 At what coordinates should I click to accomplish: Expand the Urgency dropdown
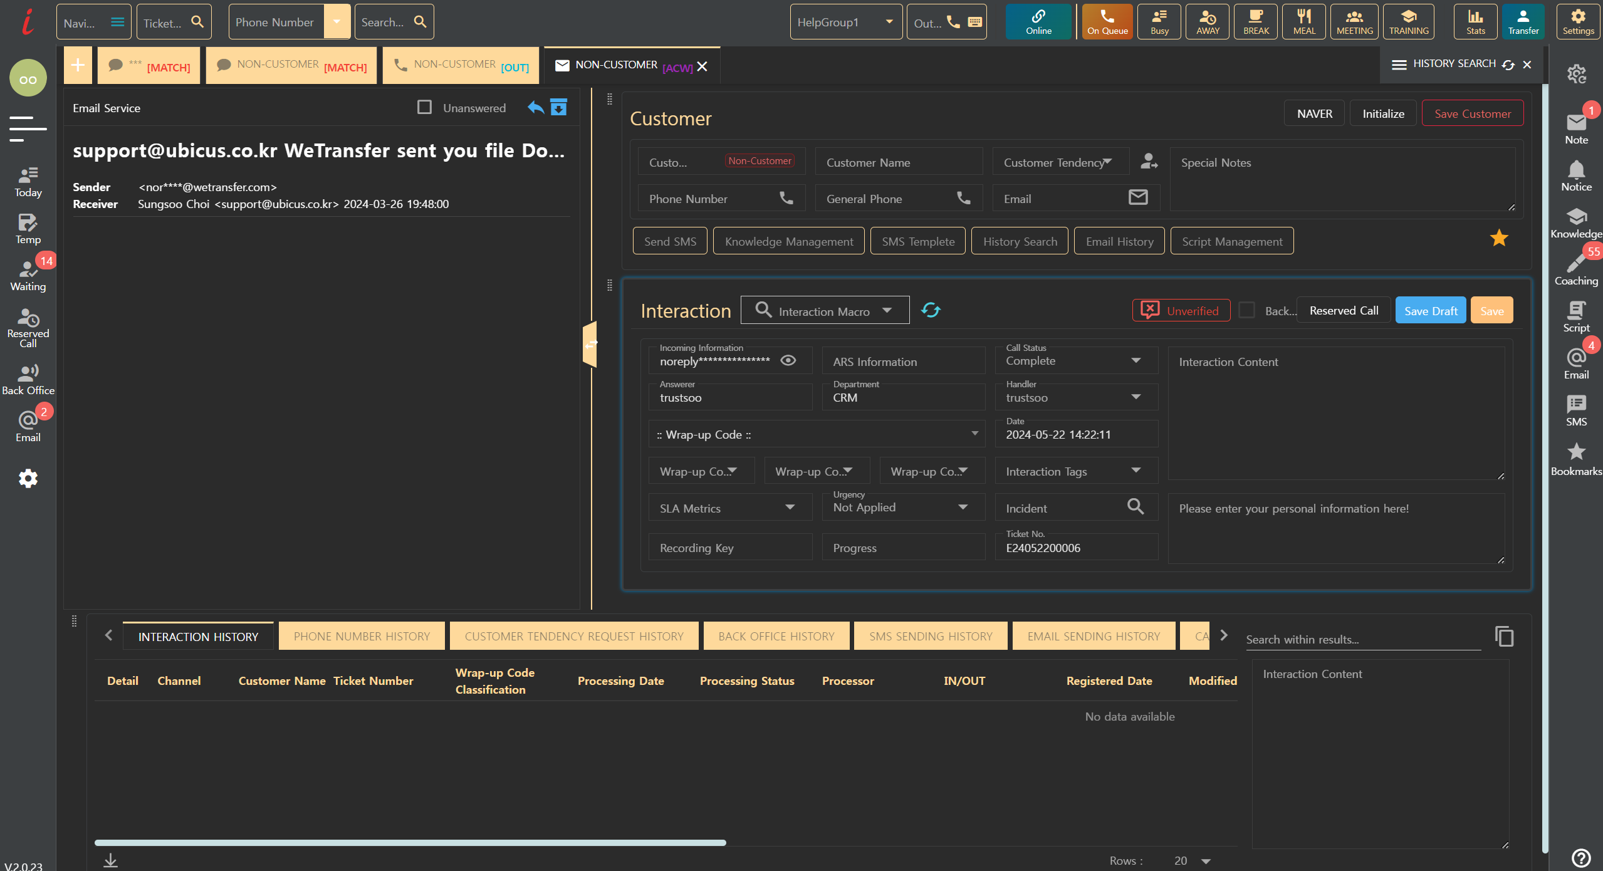click(x=903, y=507)
